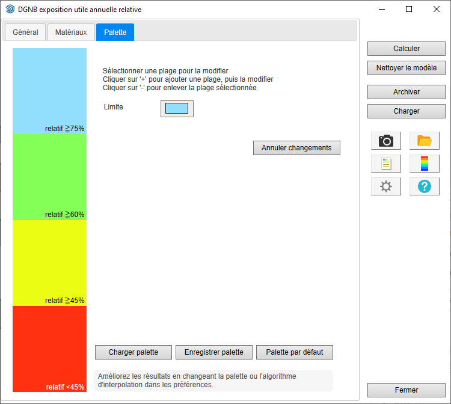
Task: Click Nettoyer le modèle button
Action: [x=406, y=68]
